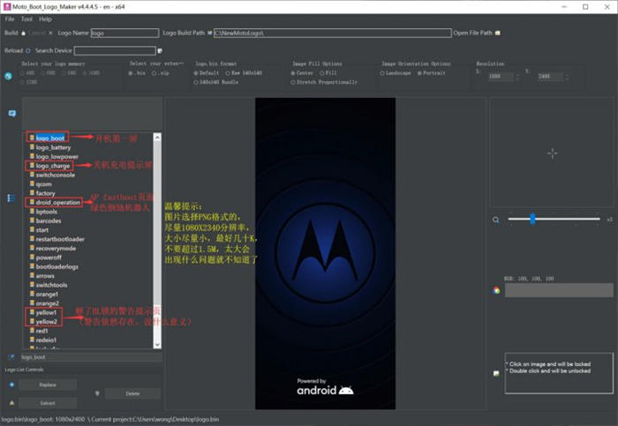Click the list view icon in left sidebar
Viewport: 618px width, 426px height.
(11, 198)
